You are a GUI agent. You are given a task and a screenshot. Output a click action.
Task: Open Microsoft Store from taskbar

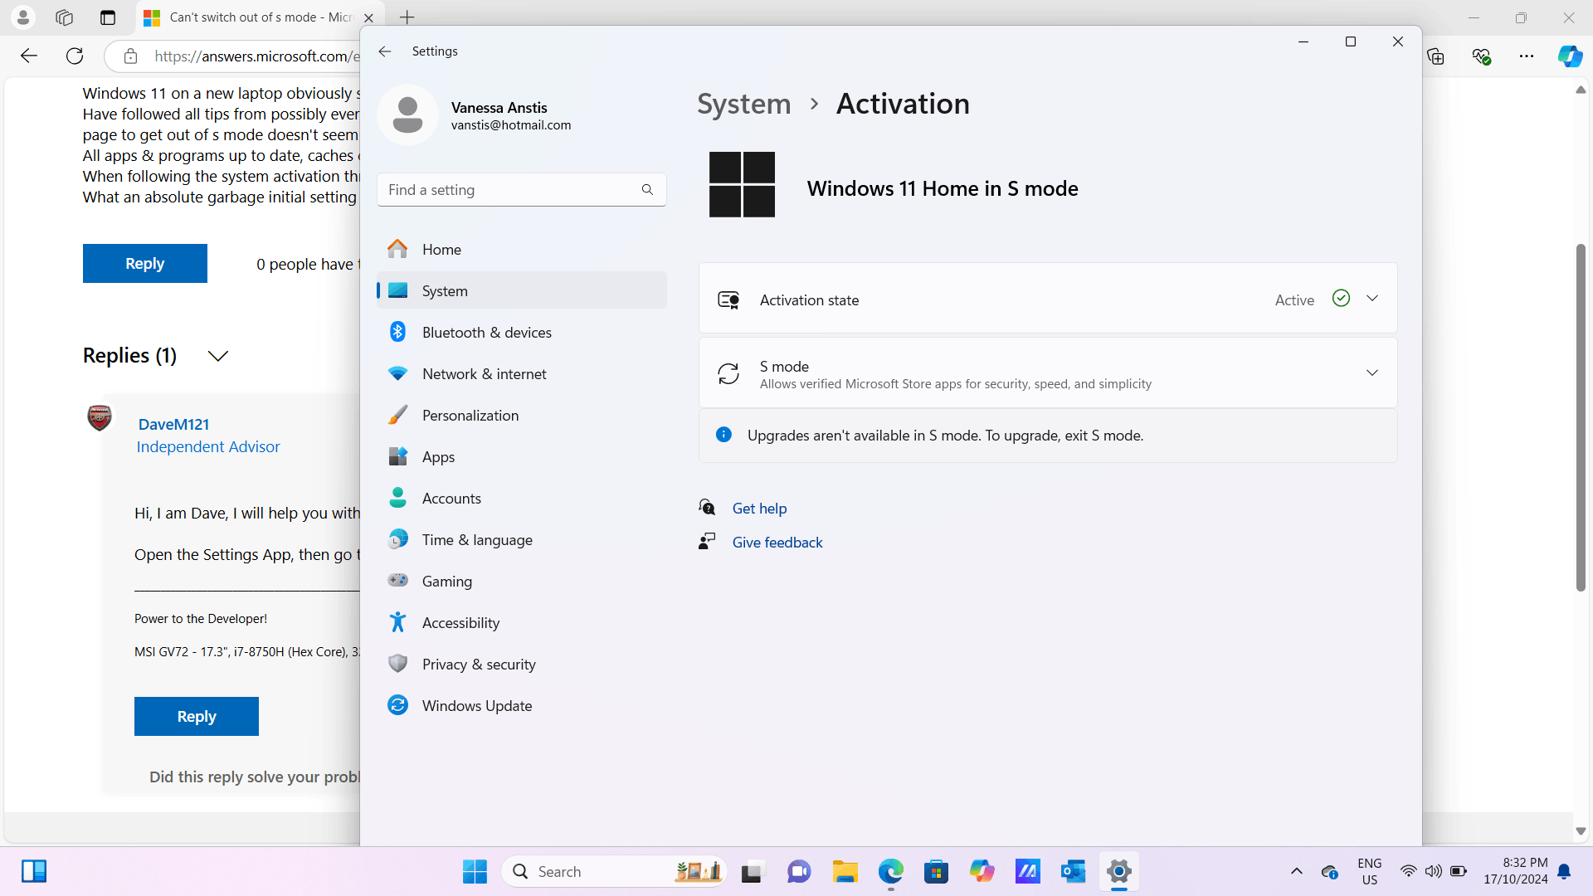tap(936, 871)
